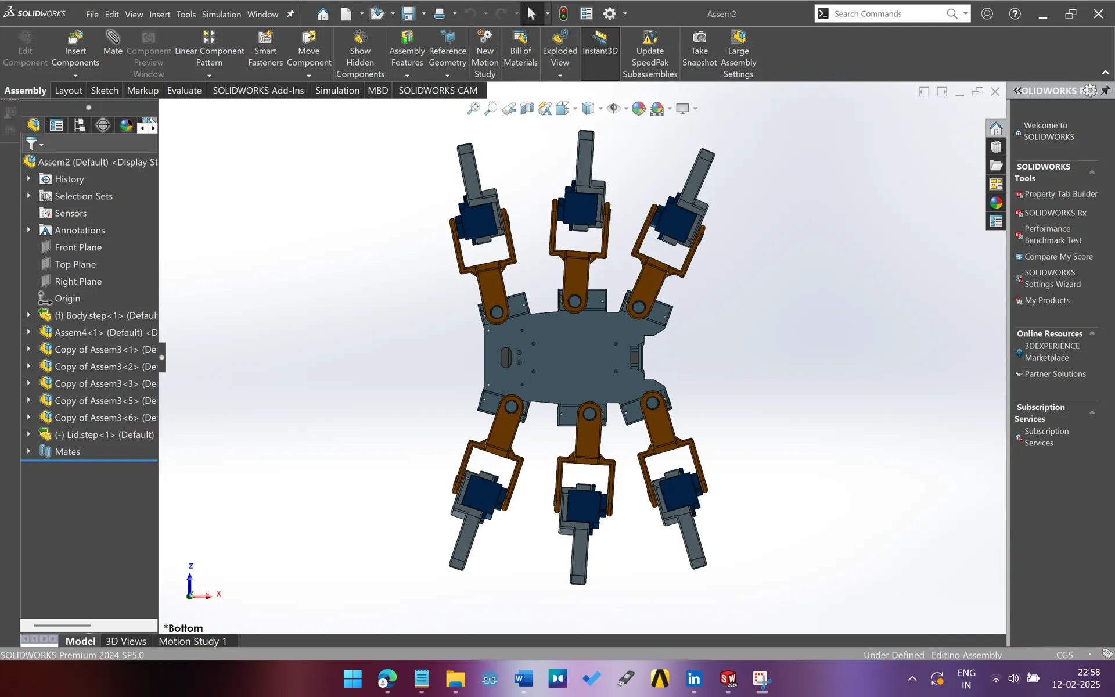This screenshot has width=1115, height=697.
Task: Open Motion Study 1 tab
Action: (193, 641)
